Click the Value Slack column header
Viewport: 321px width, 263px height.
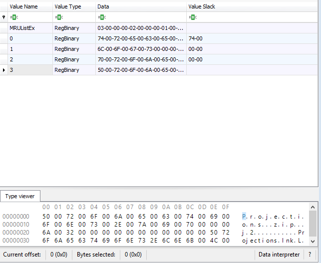(x=252, y=6)
